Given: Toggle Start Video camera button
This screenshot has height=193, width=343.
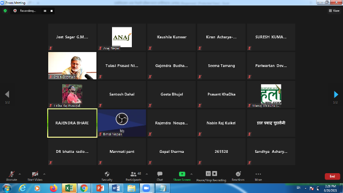Looking at the screenshot, I should (x=35, y=176).
